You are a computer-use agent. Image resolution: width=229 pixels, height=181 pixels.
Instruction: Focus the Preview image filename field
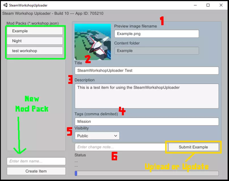[156, 34]
